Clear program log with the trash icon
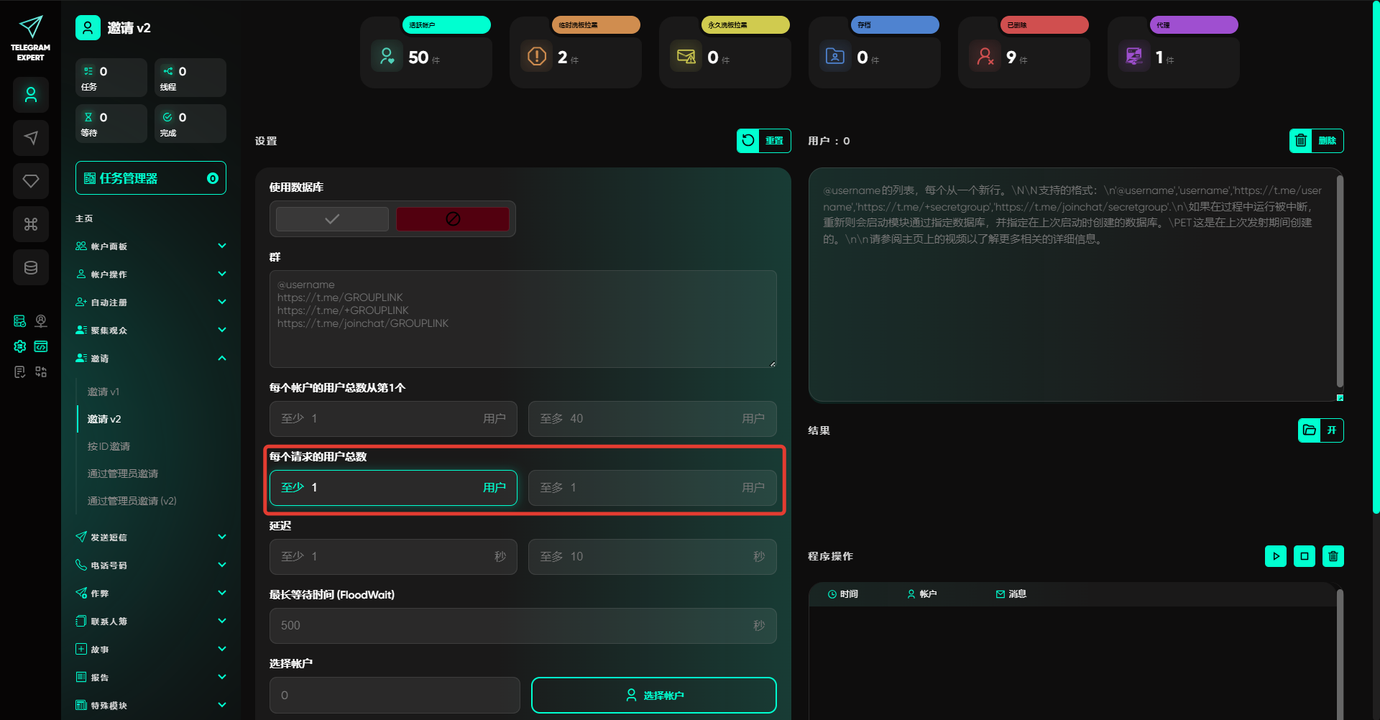 (1333, 556)
